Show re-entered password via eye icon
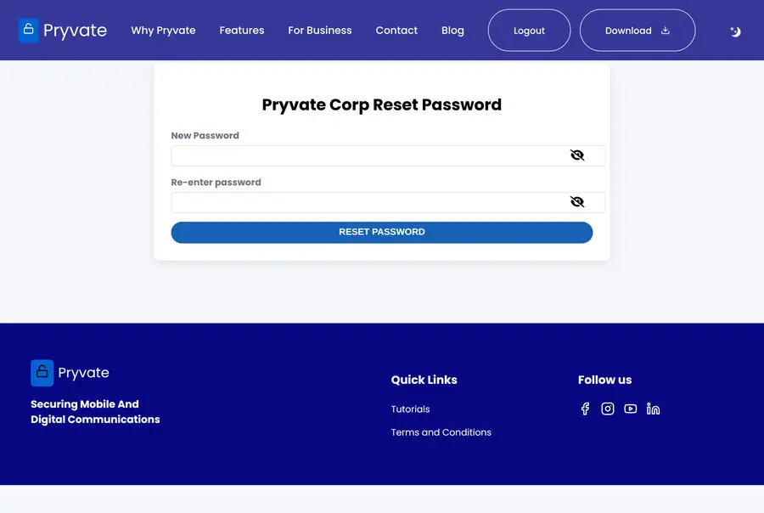This screenshot has height=513, width=764. click(x=577, y=202)
